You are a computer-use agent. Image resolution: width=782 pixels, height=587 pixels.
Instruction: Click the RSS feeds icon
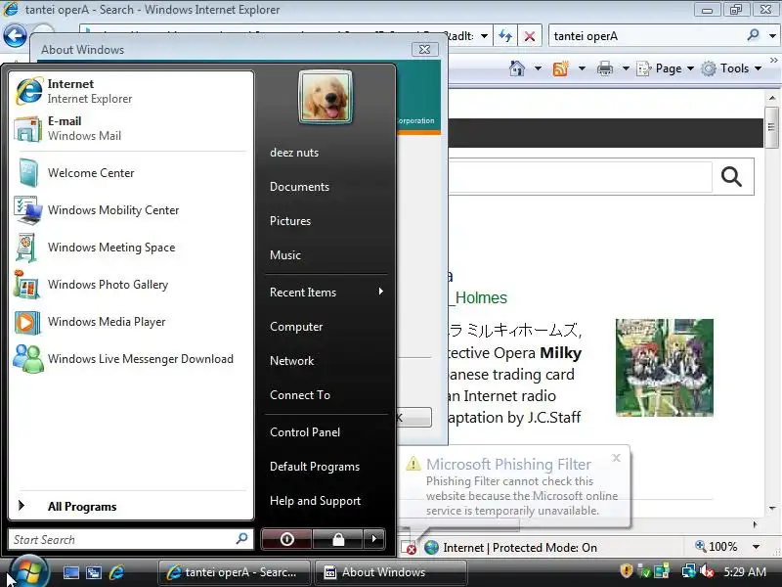click(561, 68)
